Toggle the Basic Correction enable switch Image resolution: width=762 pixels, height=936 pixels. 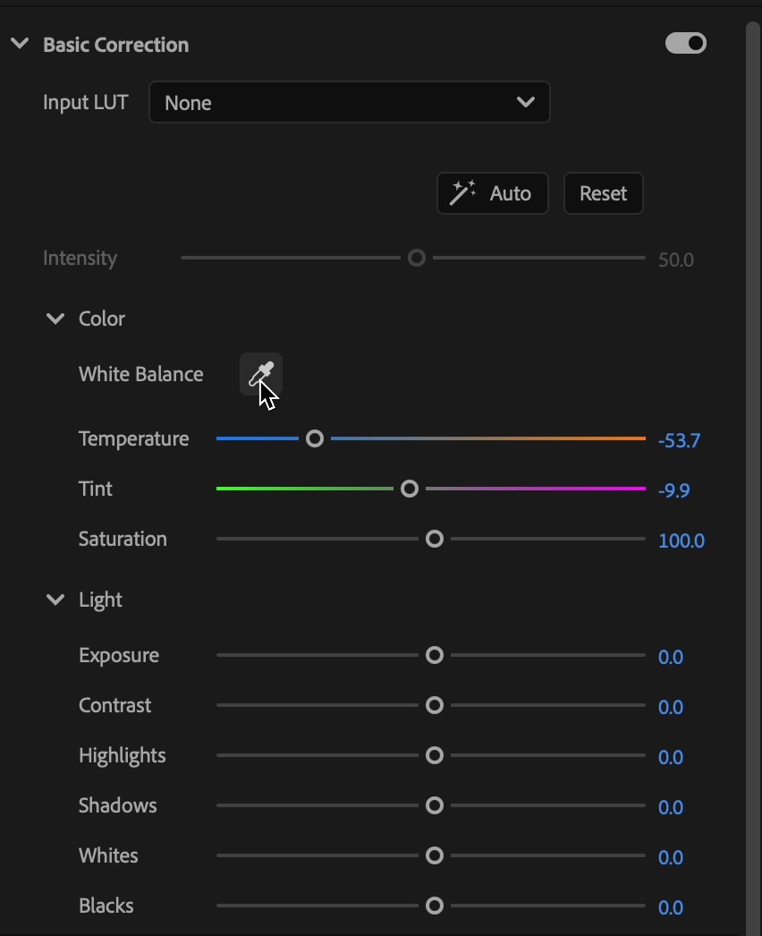(686, 43)
